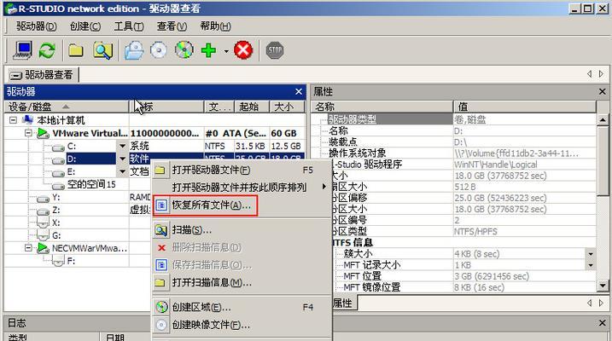Click the open drive files folder icon

(76, 50)
